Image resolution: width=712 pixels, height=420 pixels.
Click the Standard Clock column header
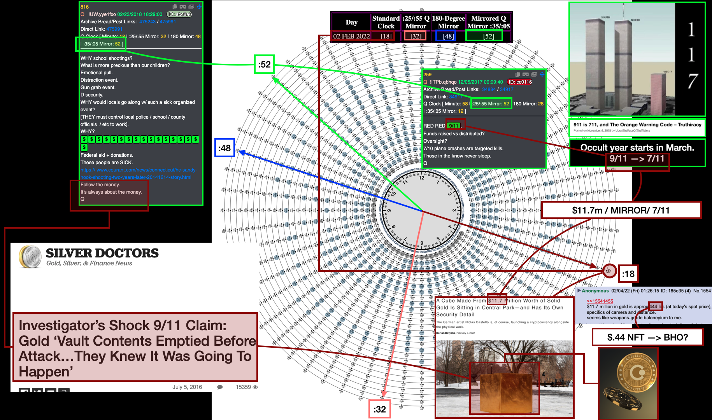tap(386, 22)
